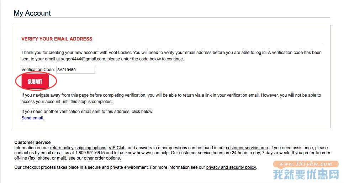Click the My Account page heading
Image resolution: width=344 pixels, height=183 pixels.
tap(32, 13)
